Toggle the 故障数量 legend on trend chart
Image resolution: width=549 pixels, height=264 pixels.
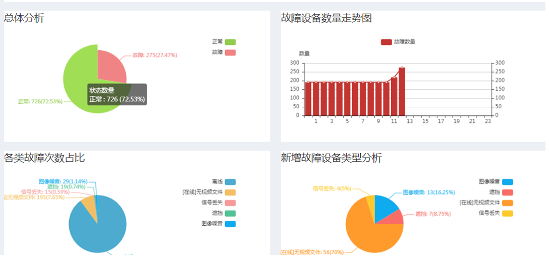point(387,42)
